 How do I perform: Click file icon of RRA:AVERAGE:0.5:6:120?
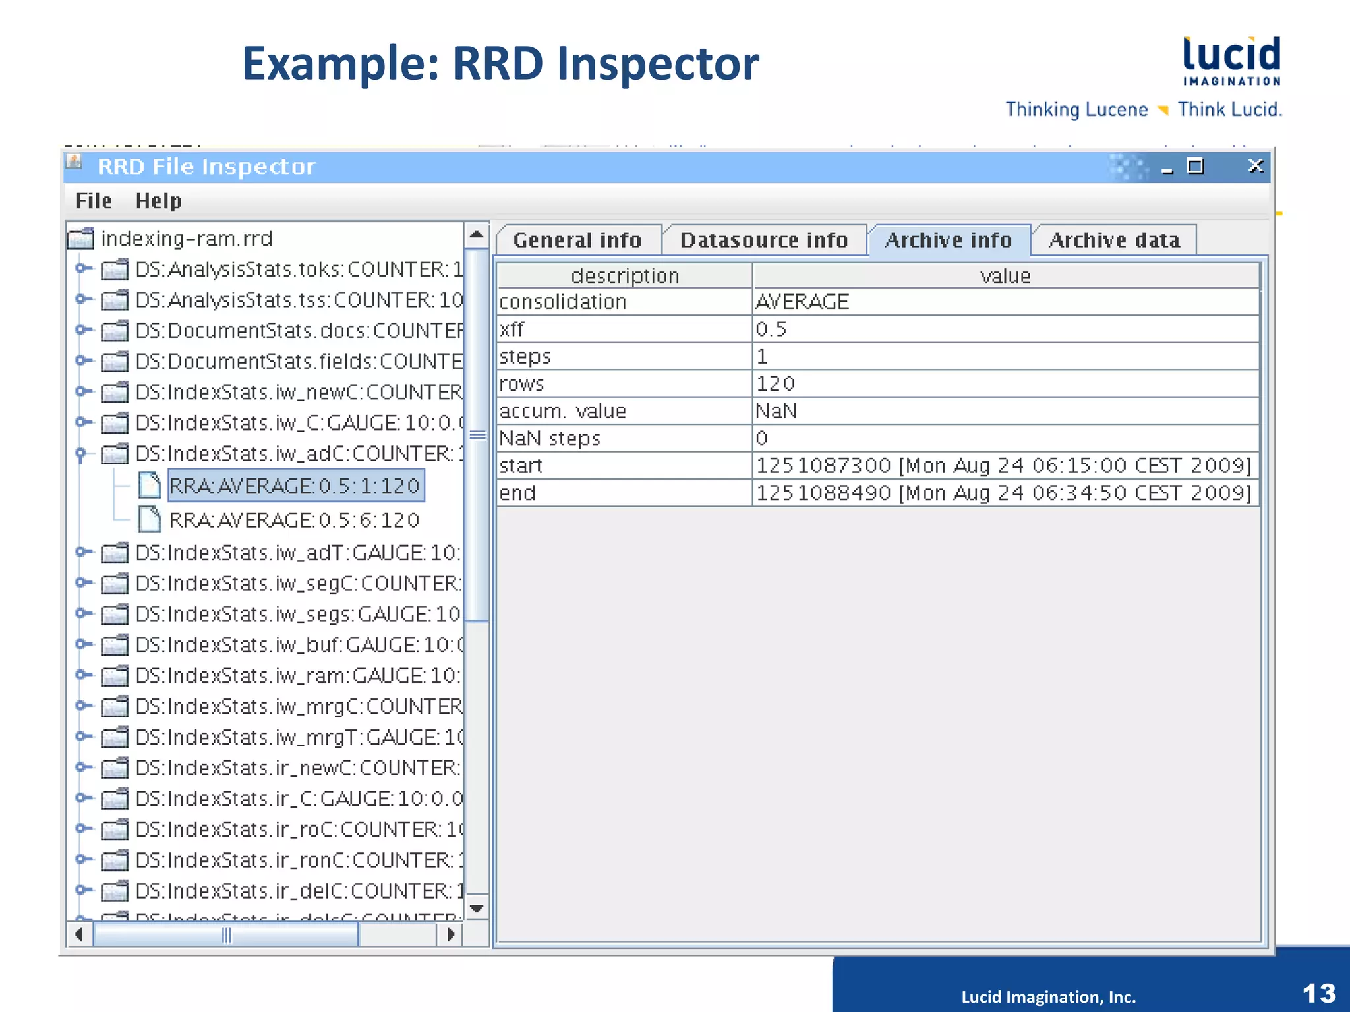150,520
